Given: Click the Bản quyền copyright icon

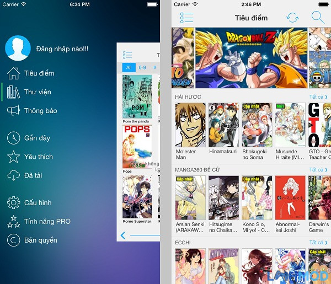Looking at the screenshot, I should point(13,240).
